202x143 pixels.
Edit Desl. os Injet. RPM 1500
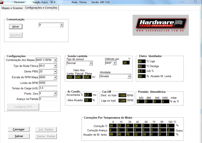[x=122, y=95]
